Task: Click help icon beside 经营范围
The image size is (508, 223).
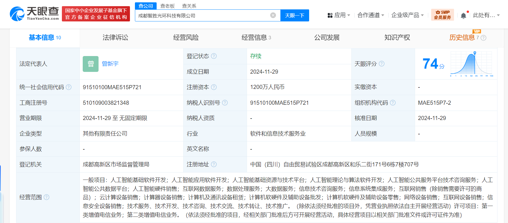Action: click(46, 197)
